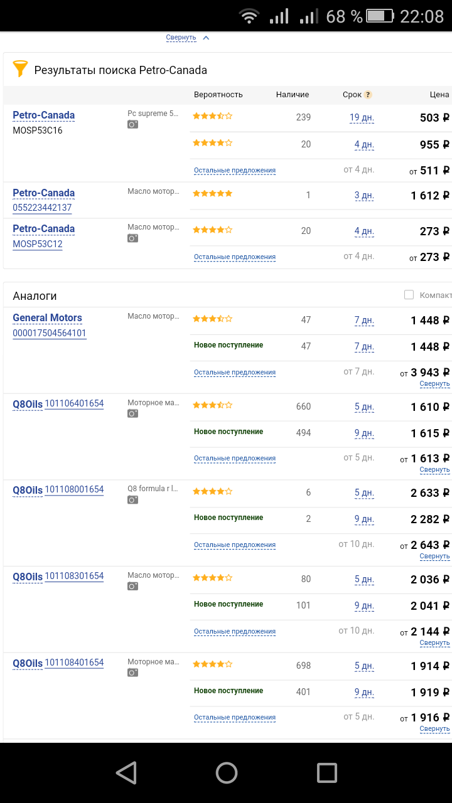Image resolution: width=452 pixels, height=803 pixels.
Task: Open the 19 дн. delivery term link
Action: [x=362, y=117]
